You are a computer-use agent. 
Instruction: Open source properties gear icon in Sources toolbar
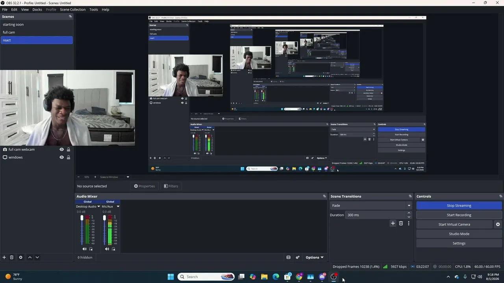(x=21, y=257)
